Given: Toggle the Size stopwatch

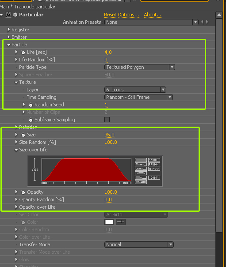Looking at the screenshot, I should click(x=23, y=135).
